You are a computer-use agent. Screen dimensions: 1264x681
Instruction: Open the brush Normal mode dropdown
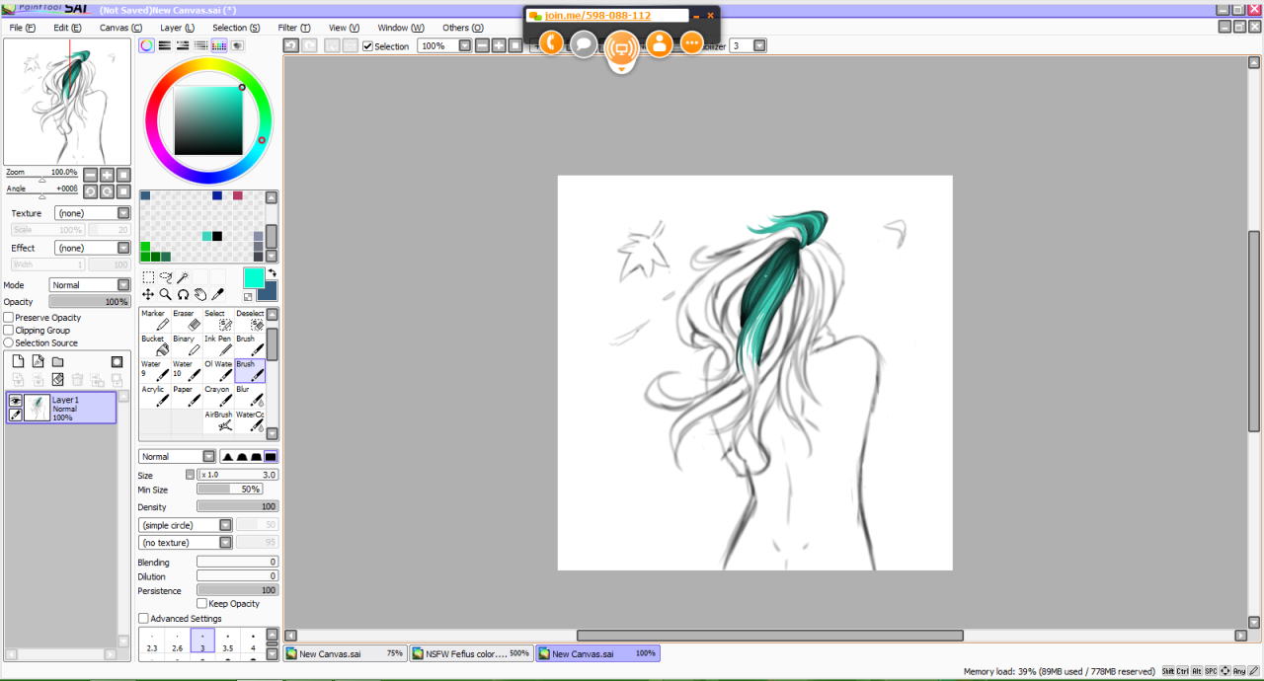[x=208, y=457]
